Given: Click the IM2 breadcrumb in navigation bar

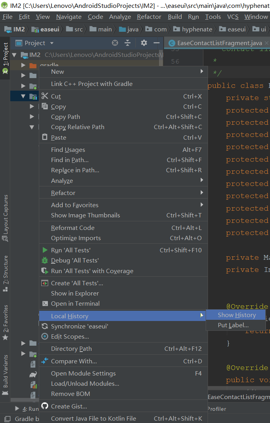Looking at the screenshot, I should [x=15, y=29].
